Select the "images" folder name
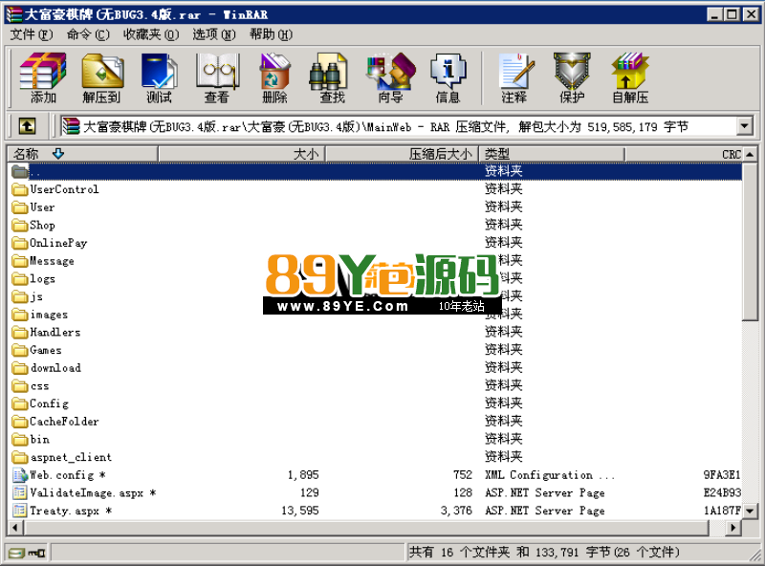The height and width of the screenshot is (566, 765). click(x=49, y=315)
